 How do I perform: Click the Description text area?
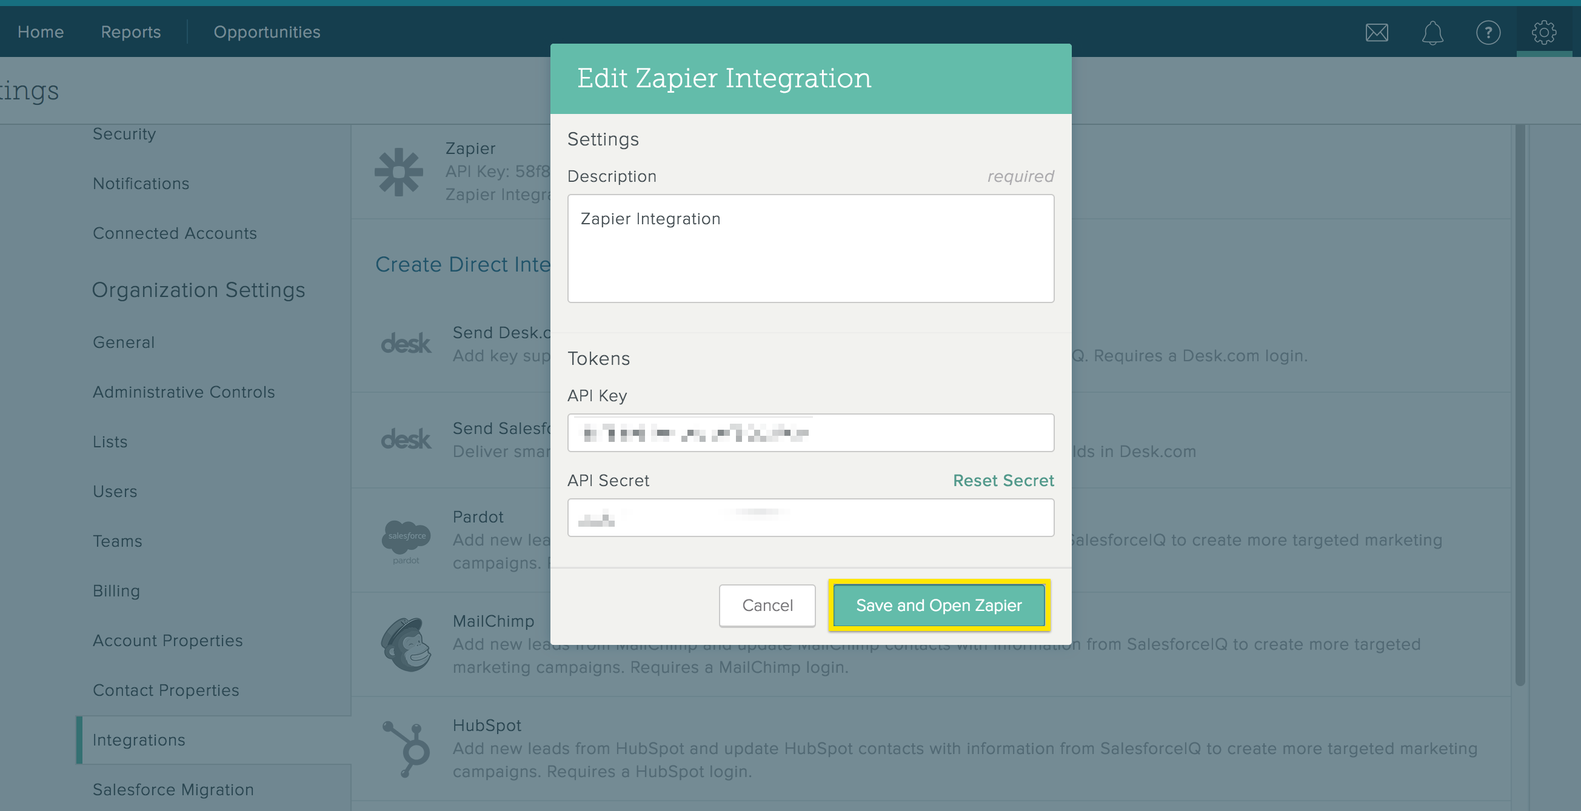[x=811, y=249]
